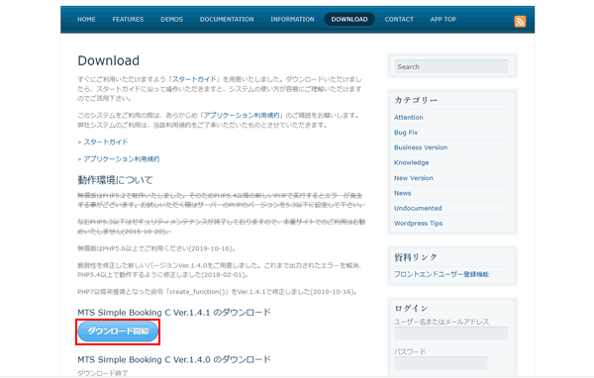Open the DEMOS menu item
The height and width of the screenshot is (378, 594).
(171, 20)
